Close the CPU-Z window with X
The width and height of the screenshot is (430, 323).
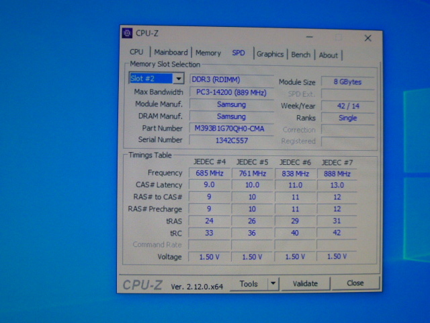[368, 38]
